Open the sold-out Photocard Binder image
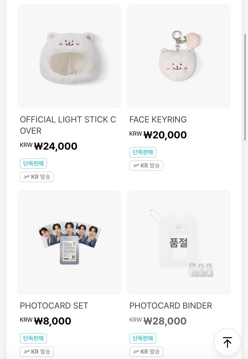This screenshot has width=248, height=359. (179, 242)
